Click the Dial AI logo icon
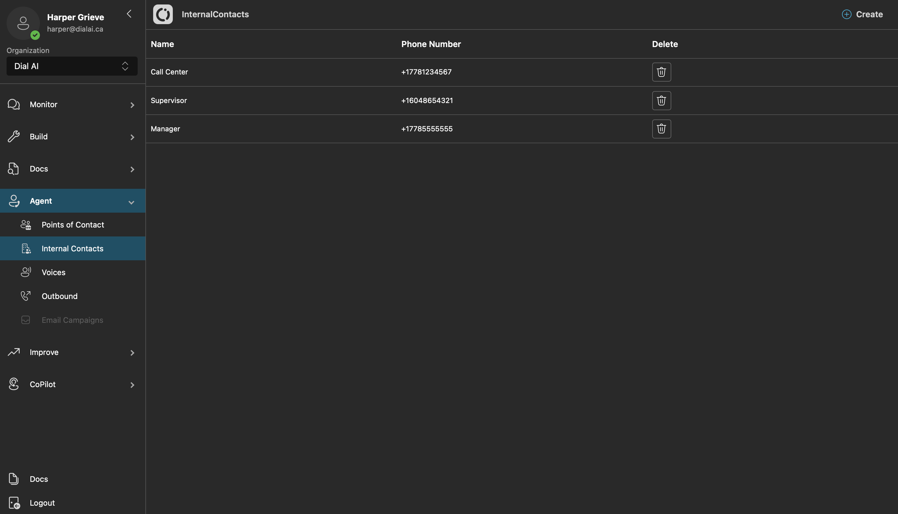 (163, 15)
